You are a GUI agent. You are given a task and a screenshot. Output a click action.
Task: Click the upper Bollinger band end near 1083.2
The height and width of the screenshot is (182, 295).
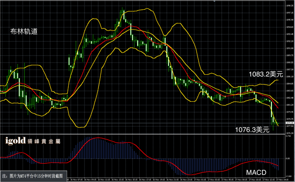coord(277,80)
